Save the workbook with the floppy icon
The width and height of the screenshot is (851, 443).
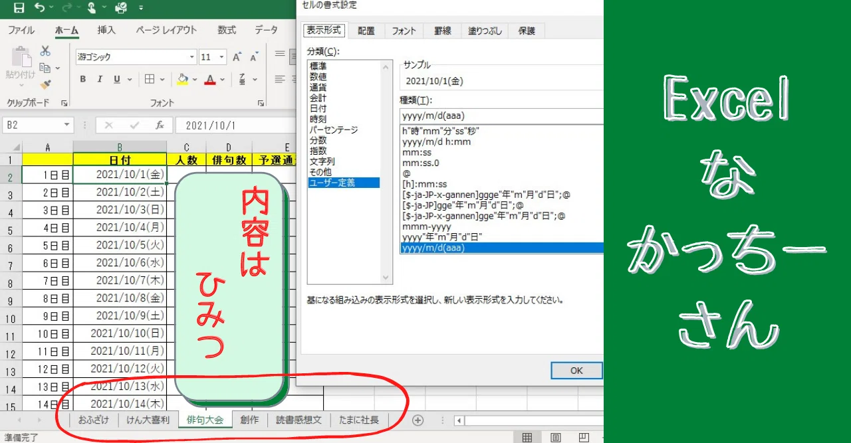[x=19, y=8]
